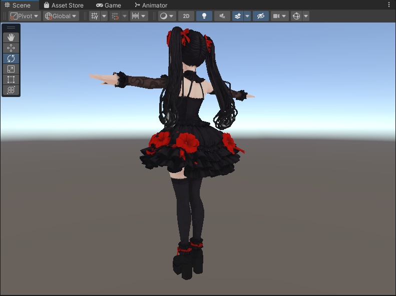Toggle grid snapping button
The image size is (396, 296).
pyautogui.click(x=115, y=16)
